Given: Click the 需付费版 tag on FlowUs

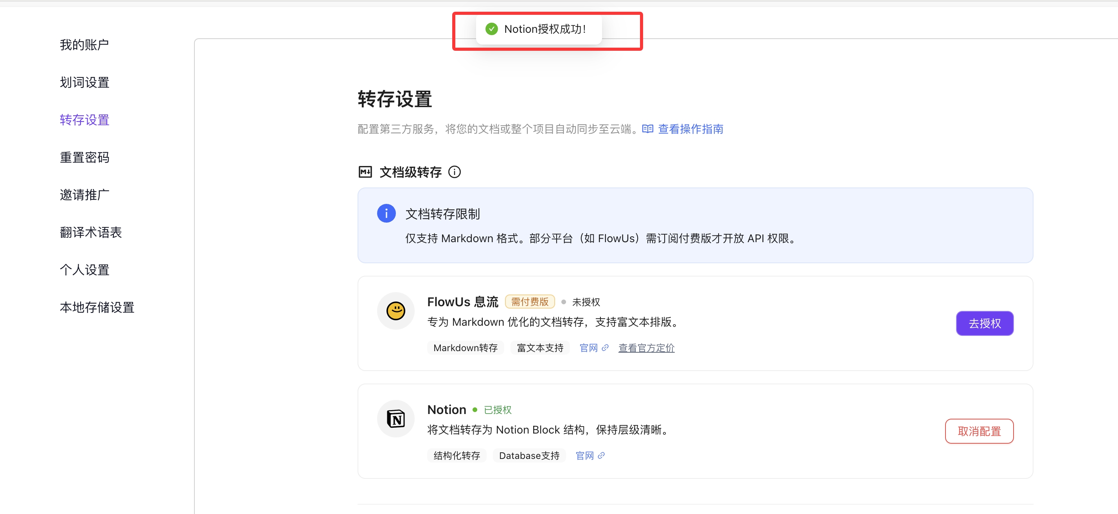Looking at the screenshot, I should (530, 301).
